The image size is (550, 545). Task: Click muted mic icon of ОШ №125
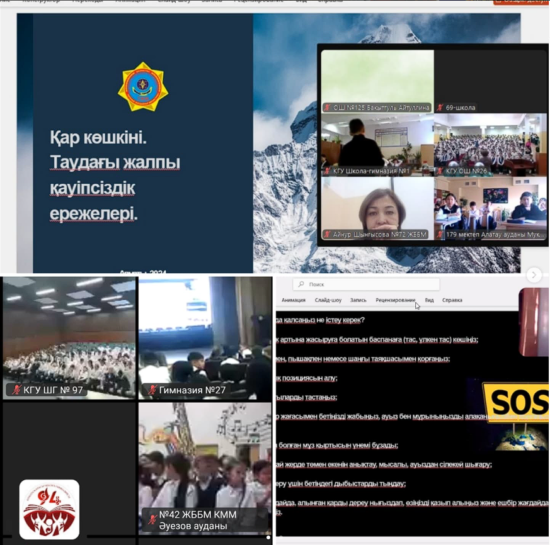[x=327, y=108]
